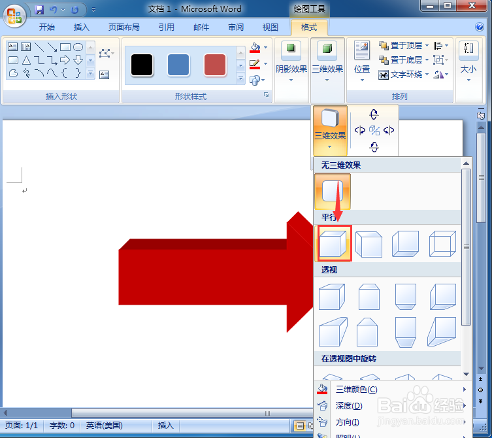Select the text box shape icon
Screen dimensions: 492x438
pyautogui.click(x=12, y=47)
